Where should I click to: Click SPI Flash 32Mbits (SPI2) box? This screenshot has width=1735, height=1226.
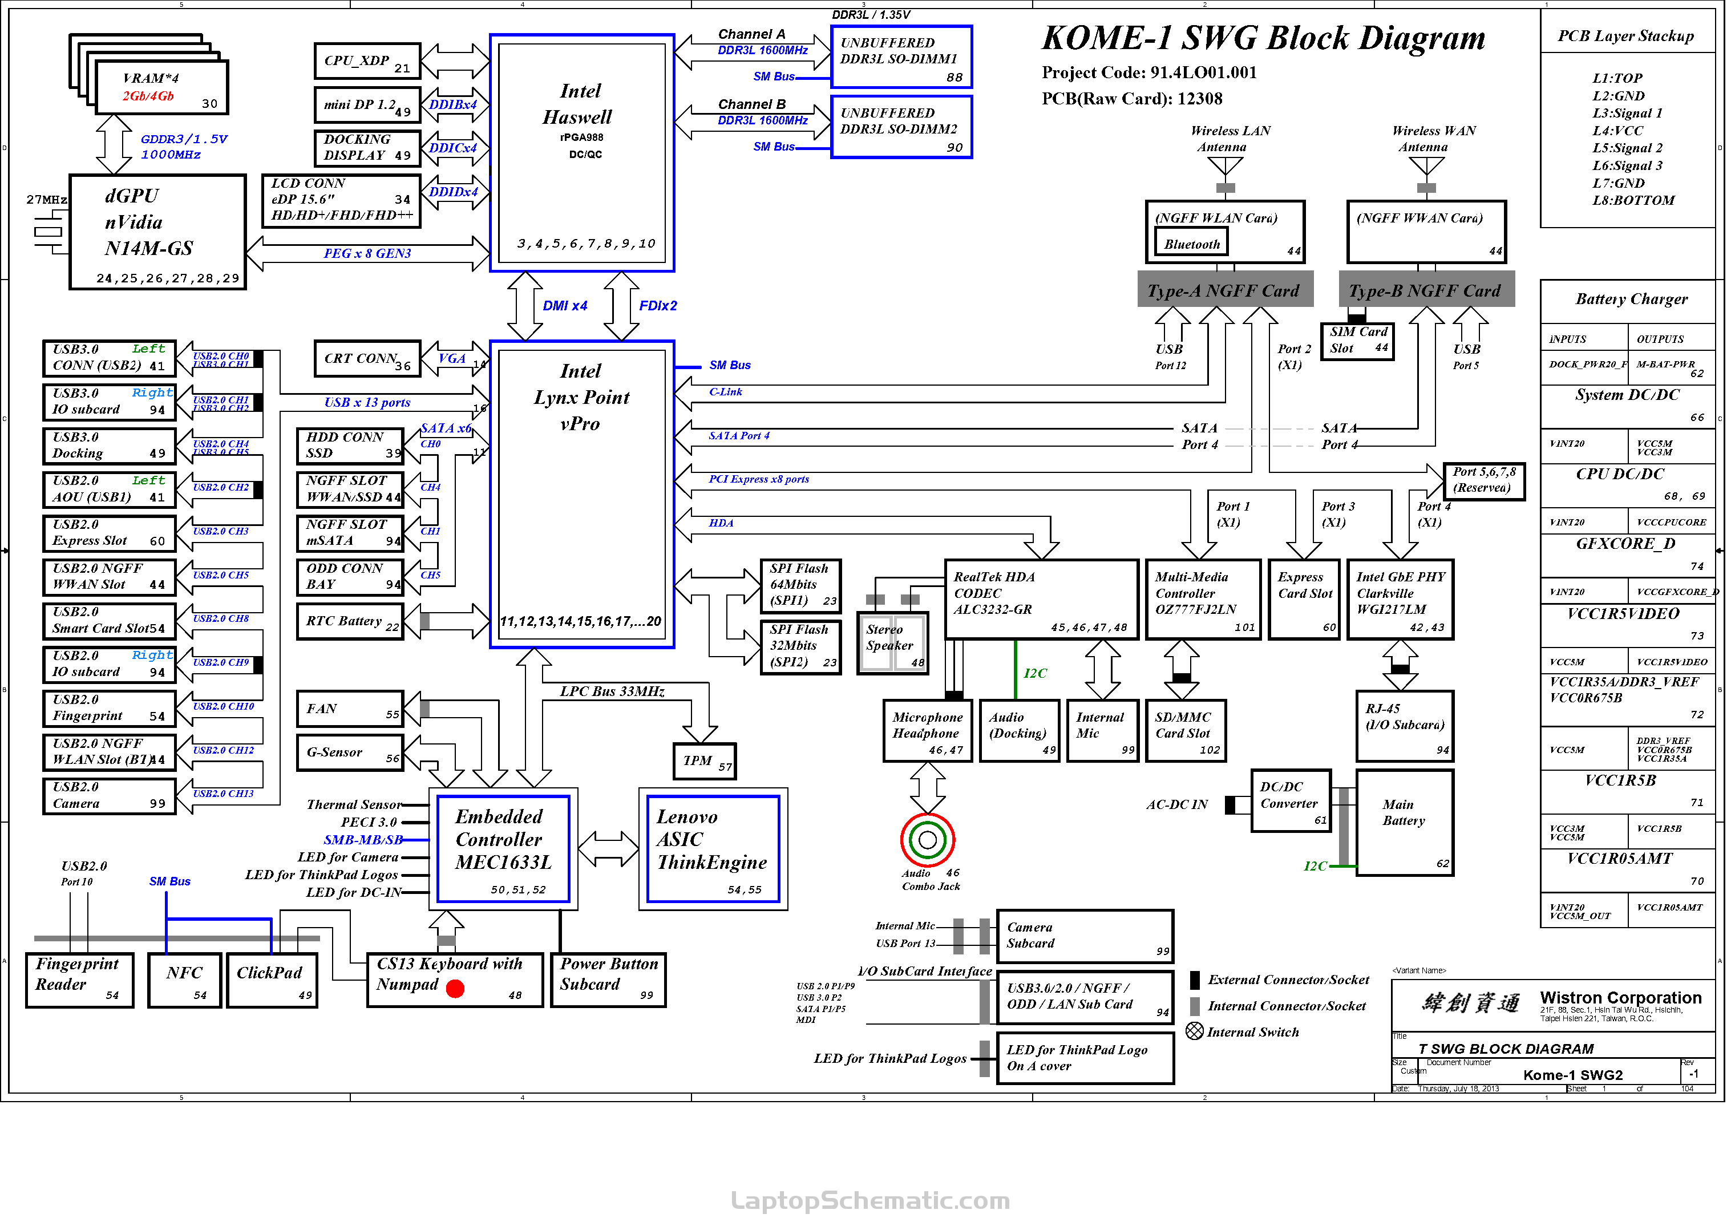pos(800,648)
